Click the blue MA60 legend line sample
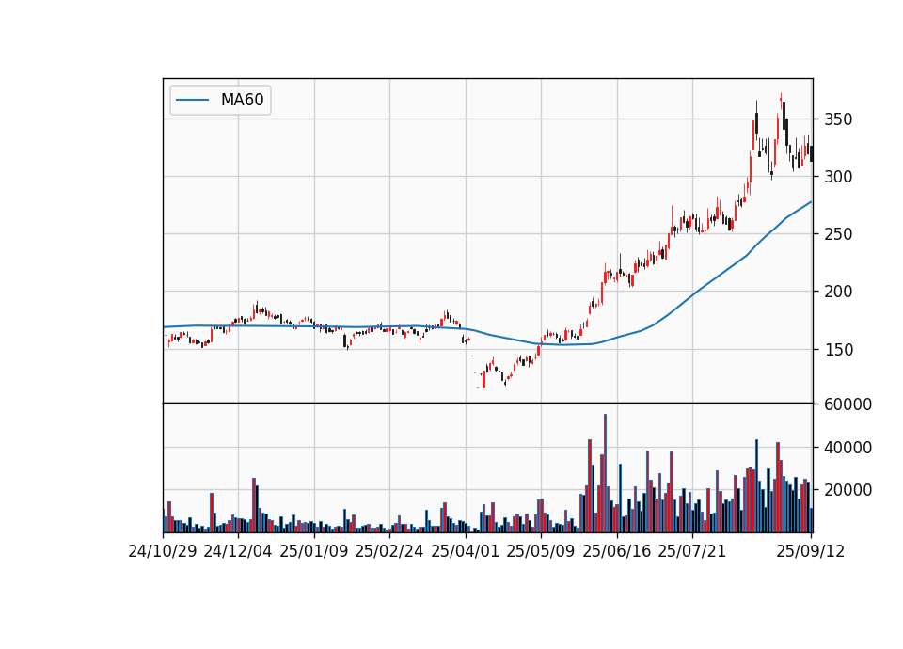This screenshot has height=649, width=903. pos(192,100)
